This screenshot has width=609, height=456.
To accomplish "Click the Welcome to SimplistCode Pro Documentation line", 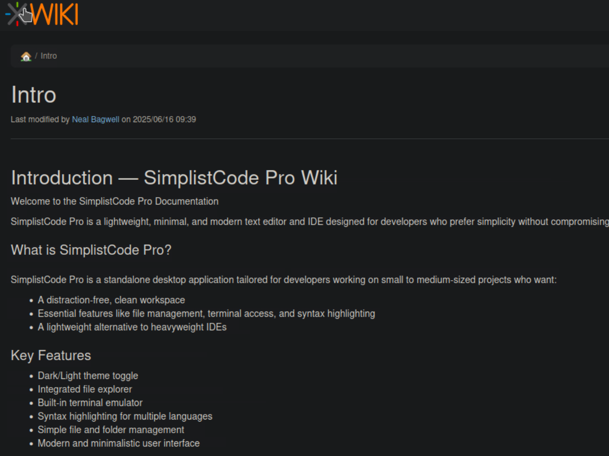I will (x=115, y=201).
